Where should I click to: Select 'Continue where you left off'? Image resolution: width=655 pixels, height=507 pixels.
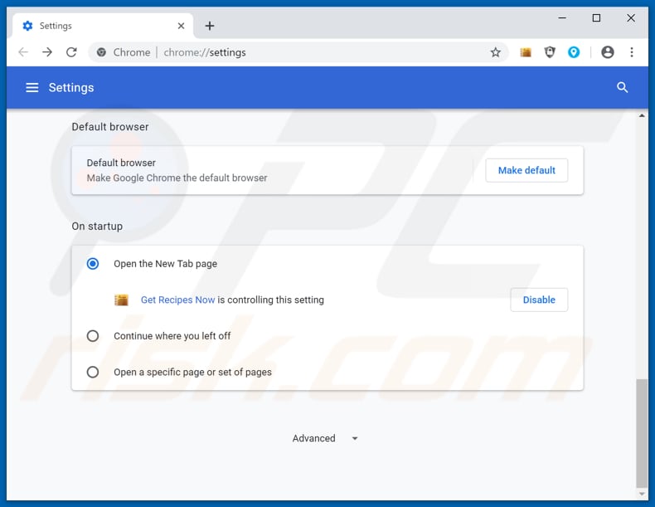(x=93, y=336)
